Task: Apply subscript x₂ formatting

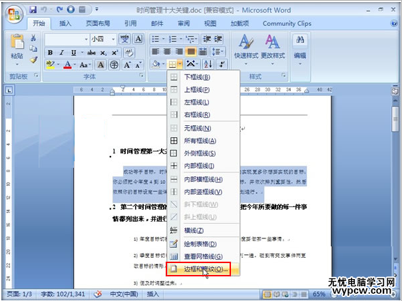Action: click(x=103, y=53)
